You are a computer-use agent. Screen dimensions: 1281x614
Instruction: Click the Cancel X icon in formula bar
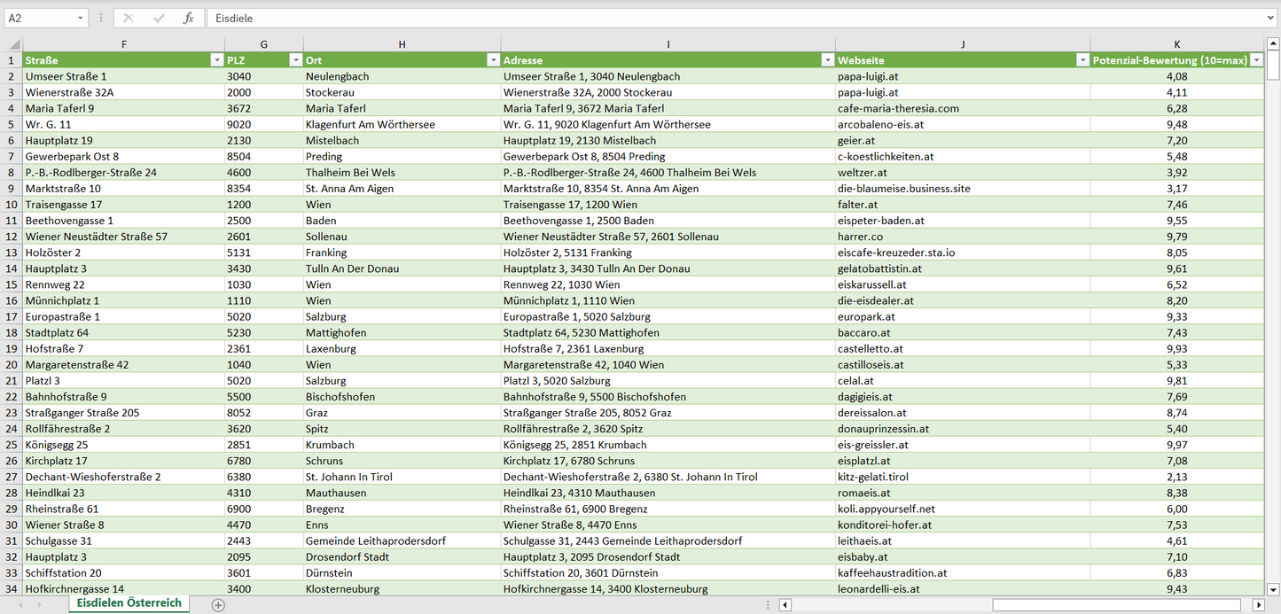129,18
